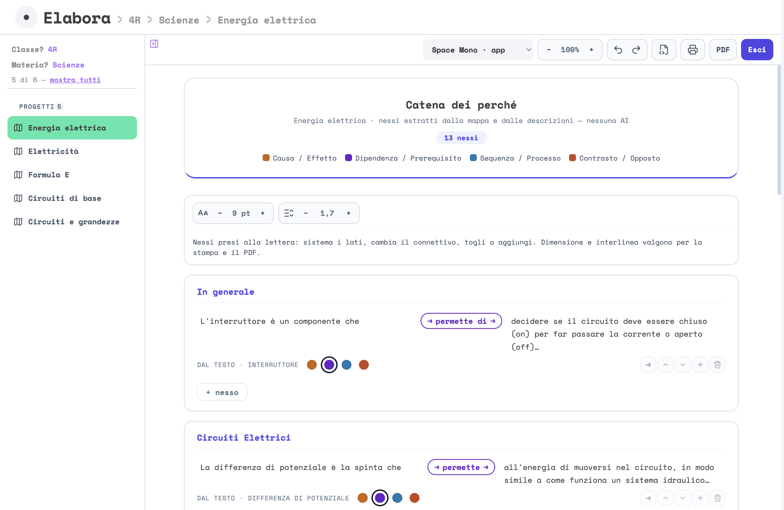Click the '13 nessi' badge
The width and height of the screenshot is (784, 510).
461,138
